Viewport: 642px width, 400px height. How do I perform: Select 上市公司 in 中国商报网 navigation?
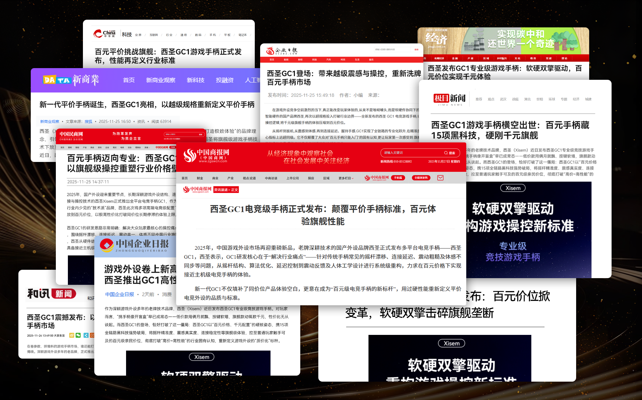(293, 178)
